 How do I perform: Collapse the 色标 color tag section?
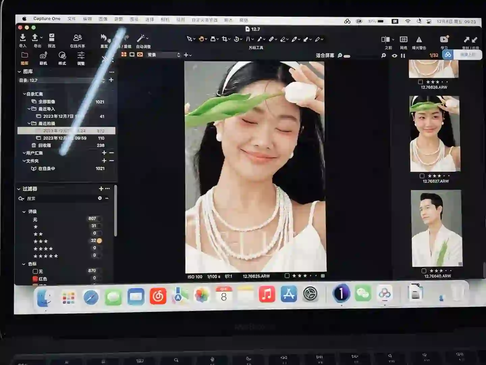click(24, 264)
